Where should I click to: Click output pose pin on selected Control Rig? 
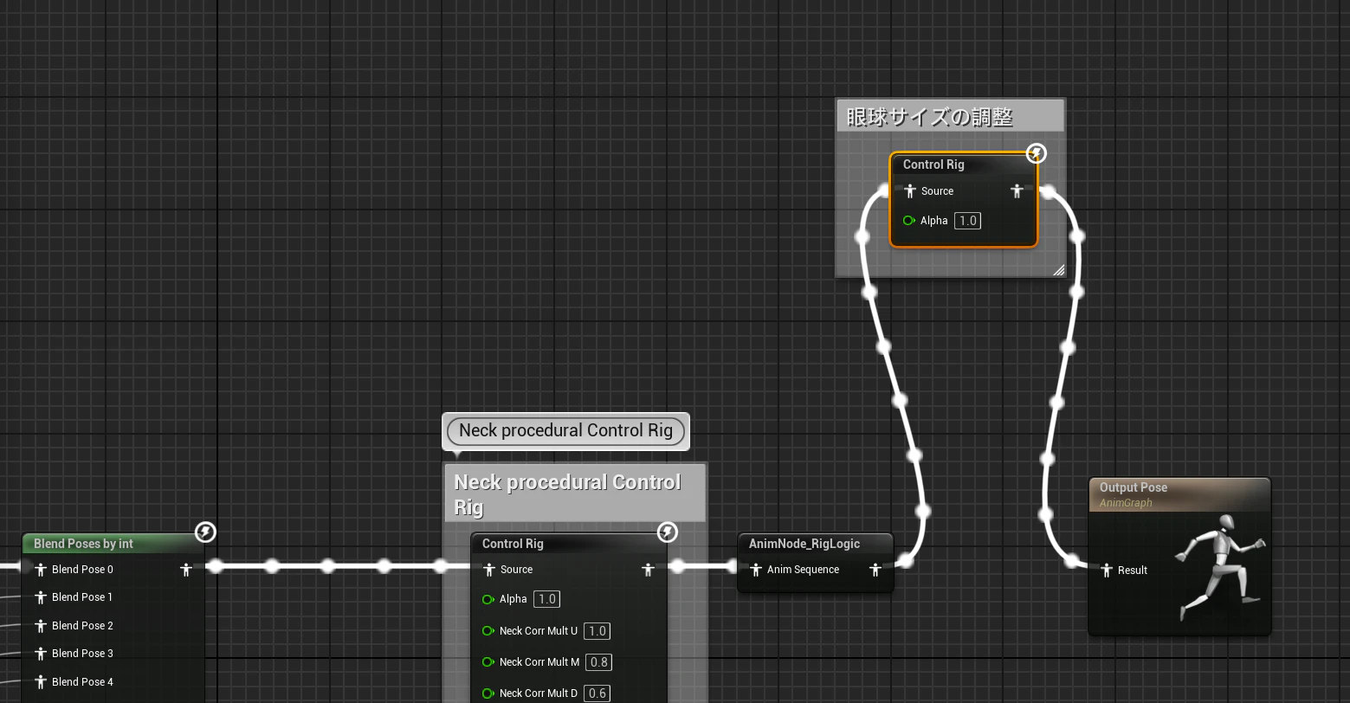tap(1017, 191)
